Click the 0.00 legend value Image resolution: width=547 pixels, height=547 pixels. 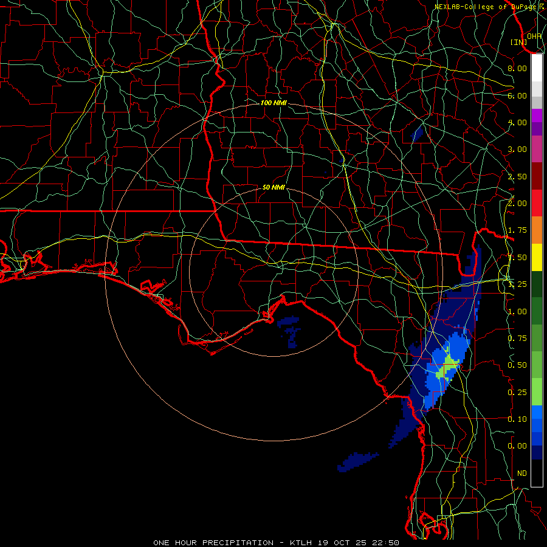coord(517,446)
